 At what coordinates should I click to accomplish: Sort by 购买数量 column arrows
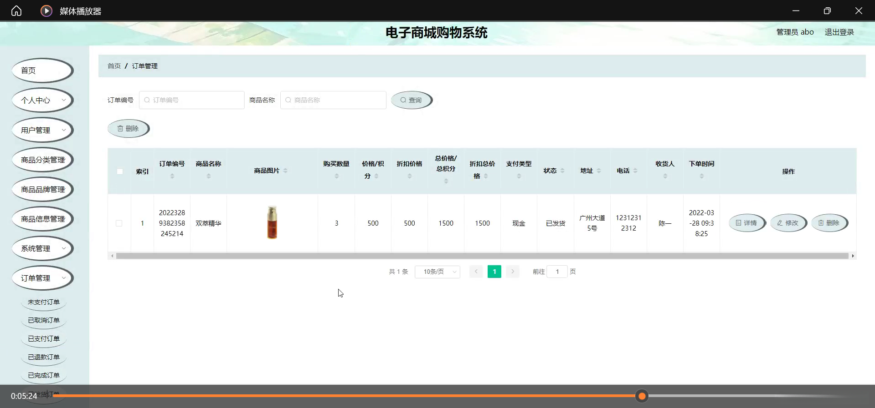(337, 176)
